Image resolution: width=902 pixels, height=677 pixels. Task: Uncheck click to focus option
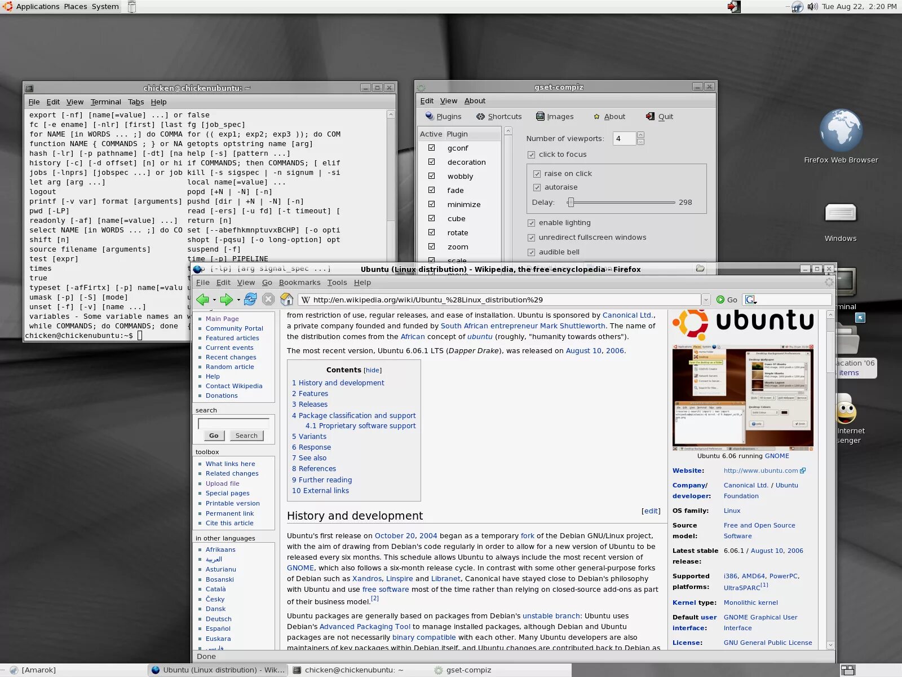(x=531, y=155)
